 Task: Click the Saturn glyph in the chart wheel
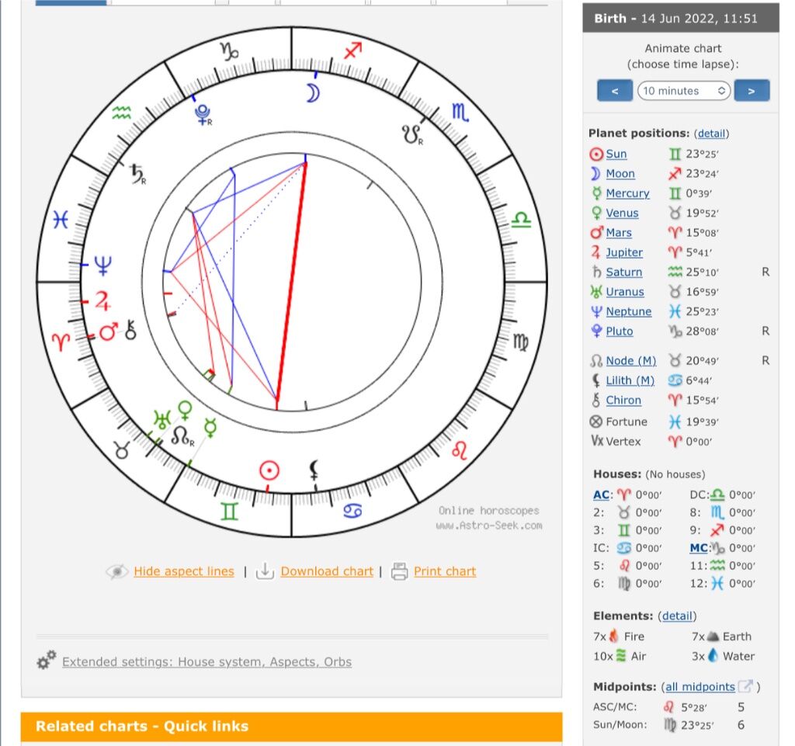(x=137, y=174)
